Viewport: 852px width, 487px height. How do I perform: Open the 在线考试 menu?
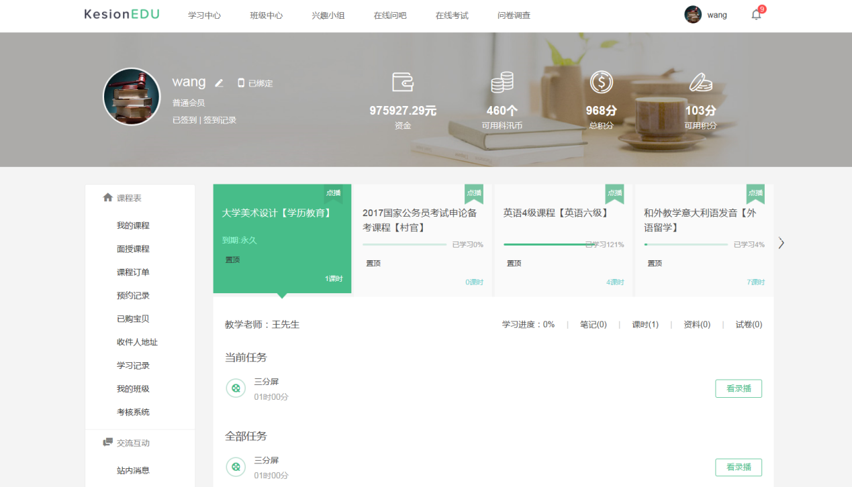[451, 15]
